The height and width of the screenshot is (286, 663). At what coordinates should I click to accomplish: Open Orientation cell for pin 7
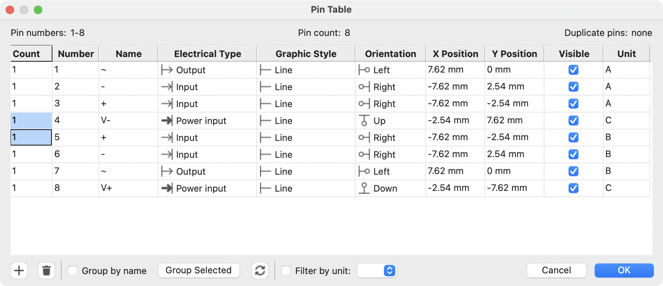point(390,172)
